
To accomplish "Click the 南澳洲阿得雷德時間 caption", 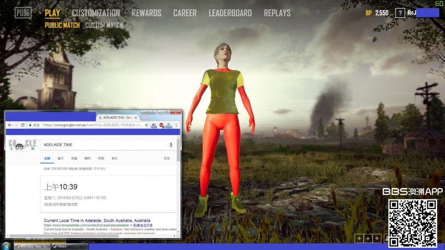I will [61, 204].
